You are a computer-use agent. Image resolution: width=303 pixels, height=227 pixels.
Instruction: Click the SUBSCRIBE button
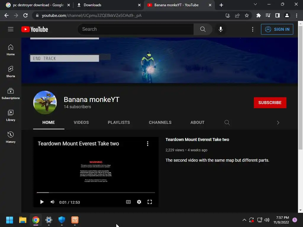[270, 103]
